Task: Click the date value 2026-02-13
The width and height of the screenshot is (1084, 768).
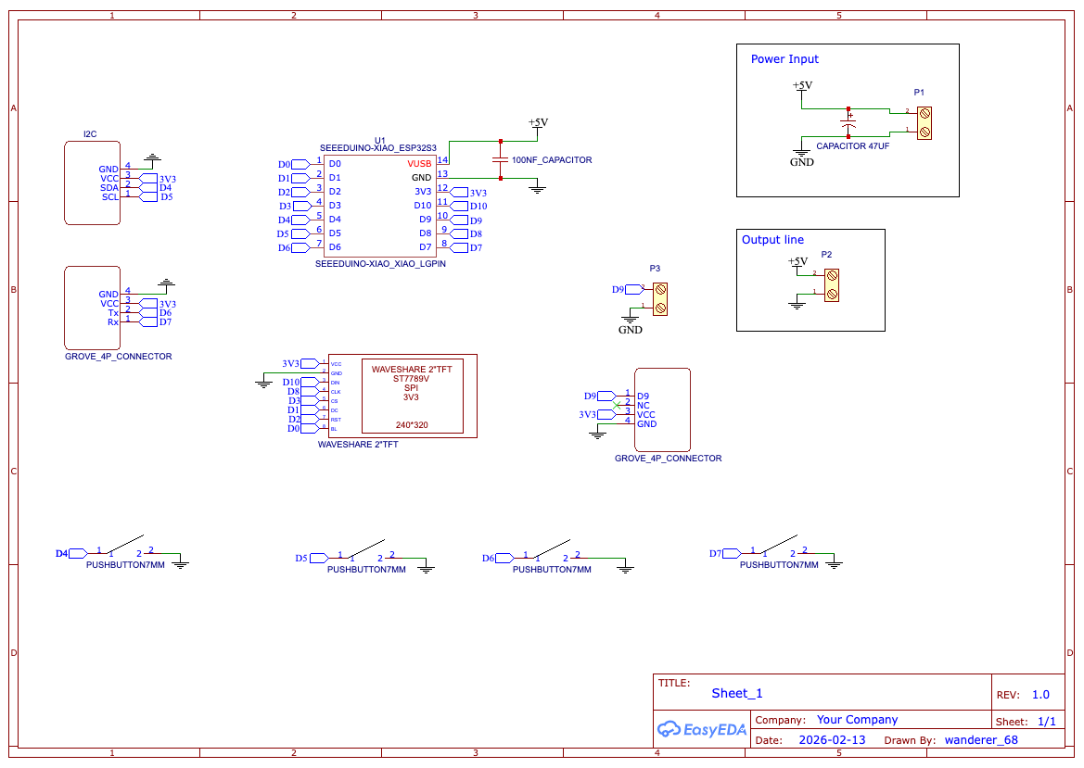Action: coord(832,740)
